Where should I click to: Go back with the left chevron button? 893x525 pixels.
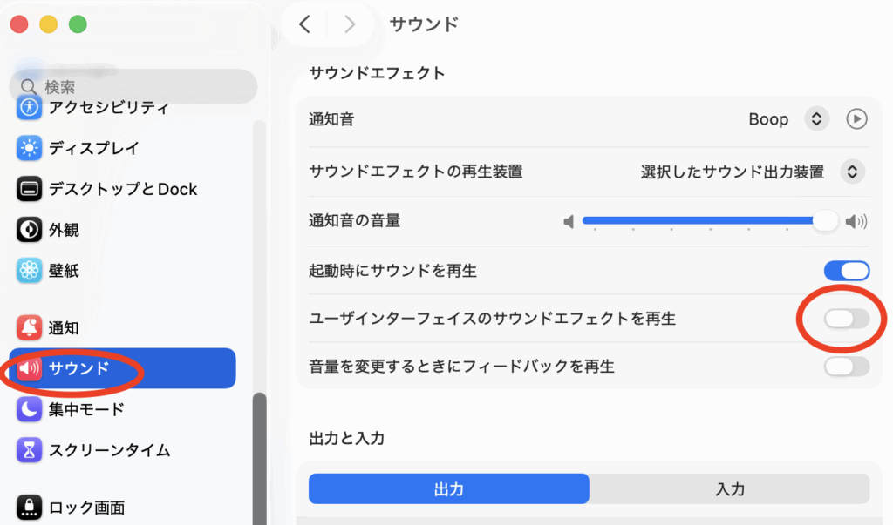(x=304, y=24)
